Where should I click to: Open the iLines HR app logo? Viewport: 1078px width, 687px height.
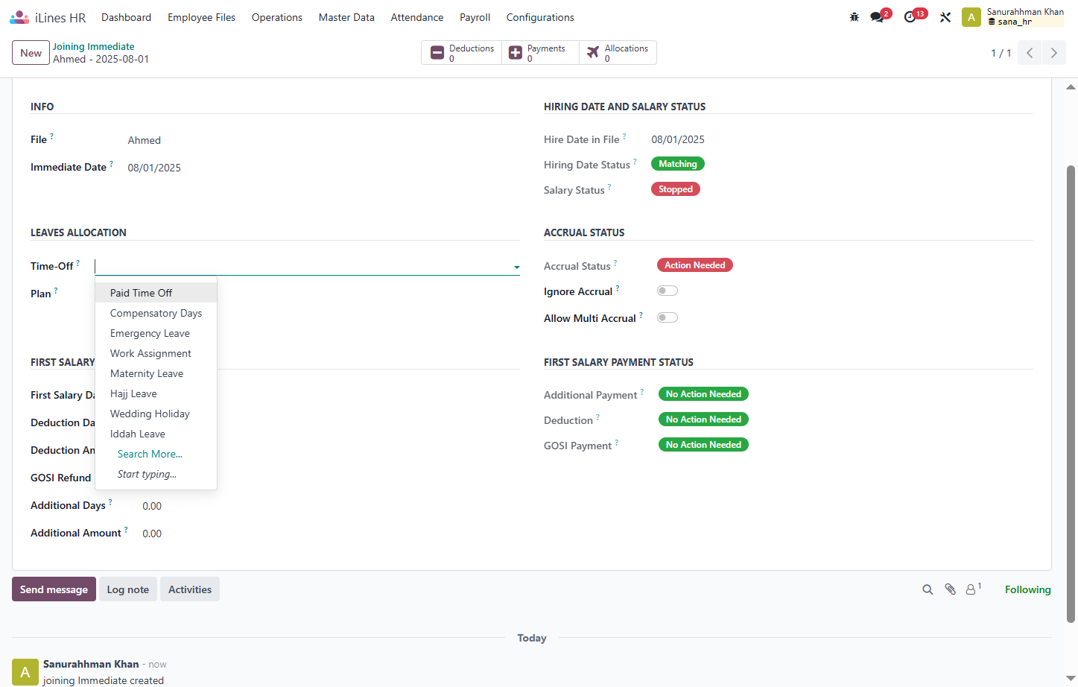[x=19, y=17]
